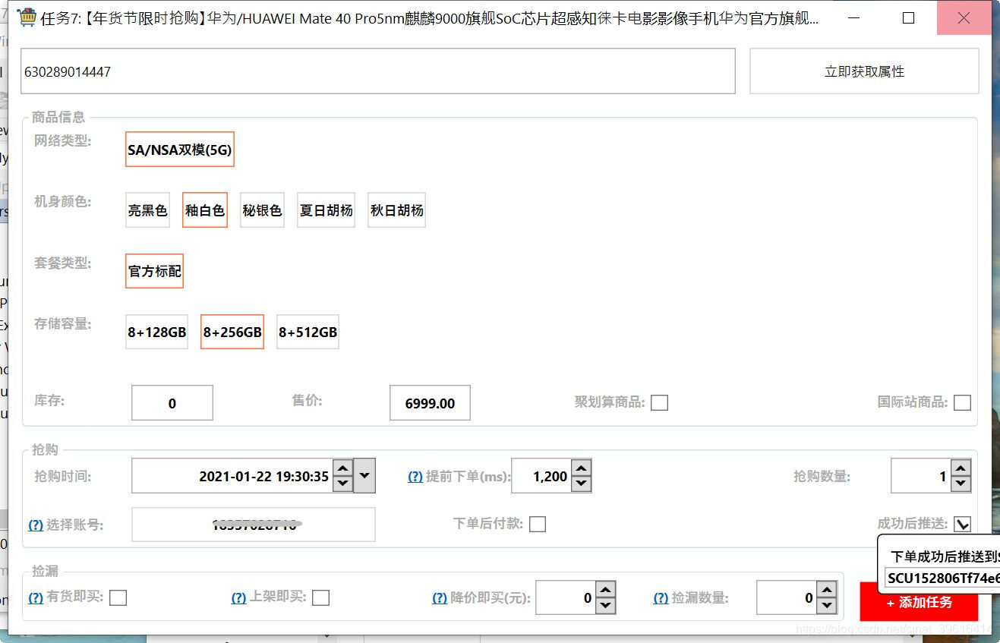
Task: Open help link for 有货即买
Action: click(36, 597)
